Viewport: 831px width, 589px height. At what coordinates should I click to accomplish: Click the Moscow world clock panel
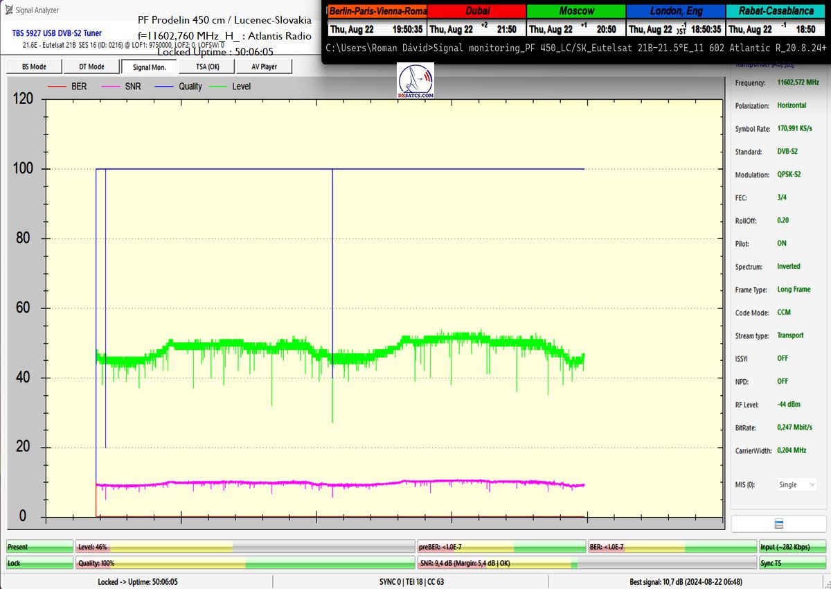click(575, 21)
